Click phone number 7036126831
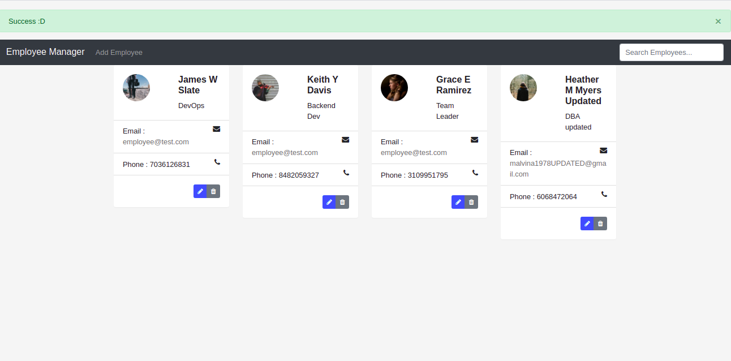731x361 pixels. (170, 165)
